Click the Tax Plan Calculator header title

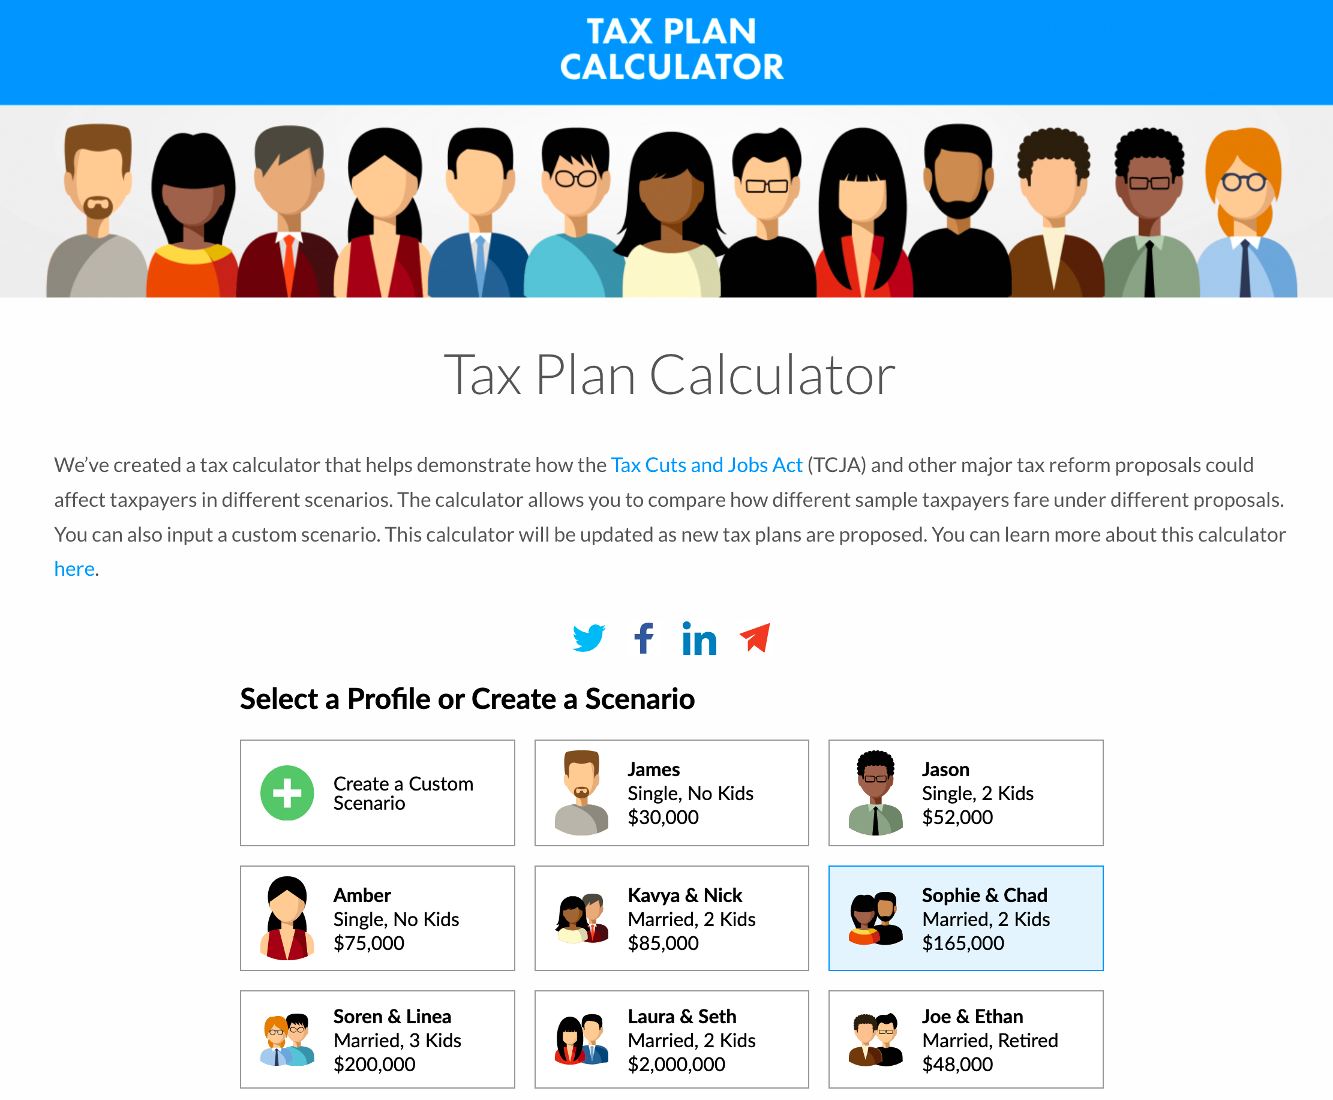[668, 51]
